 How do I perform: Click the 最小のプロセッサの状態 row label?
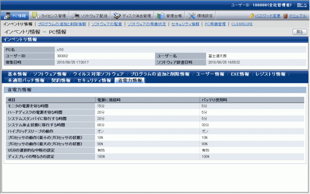[45, 137]
